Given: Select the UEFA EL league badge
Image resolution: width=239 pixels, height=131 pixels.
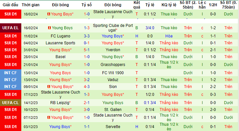Looking at the screenshot, I should tap(10, 28).
